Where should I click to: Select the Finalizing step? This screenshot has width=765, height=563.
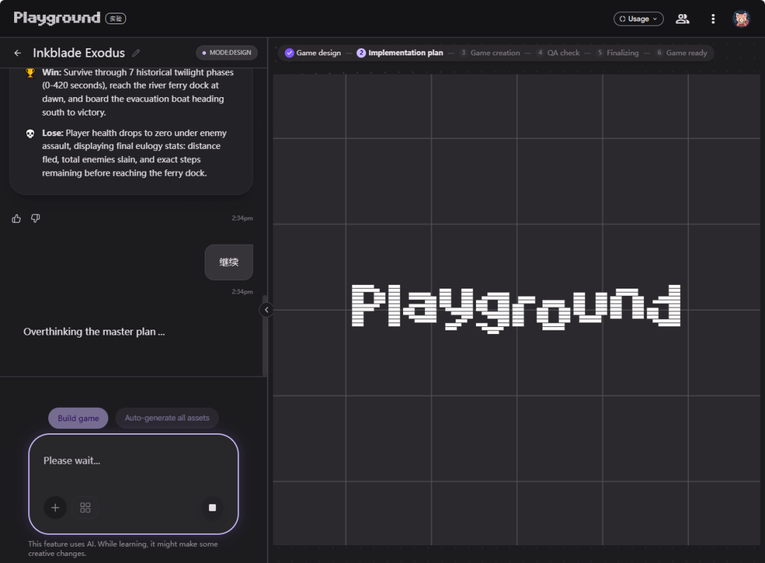click(x=617, y=52)
